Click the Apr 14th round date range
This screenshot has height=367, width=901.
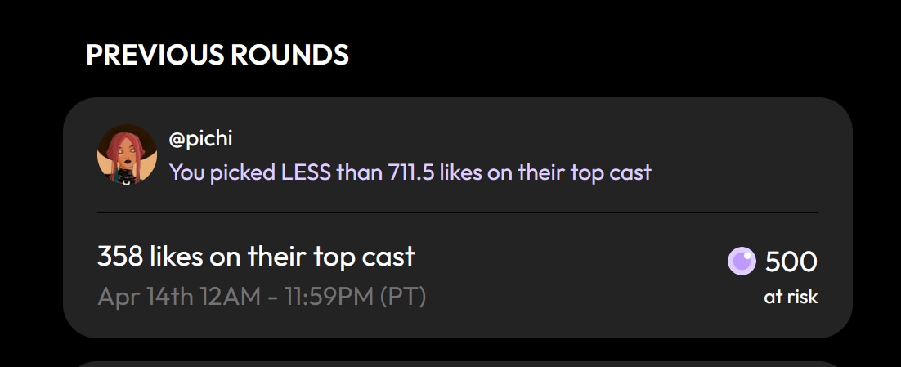(x=262, y=297)
